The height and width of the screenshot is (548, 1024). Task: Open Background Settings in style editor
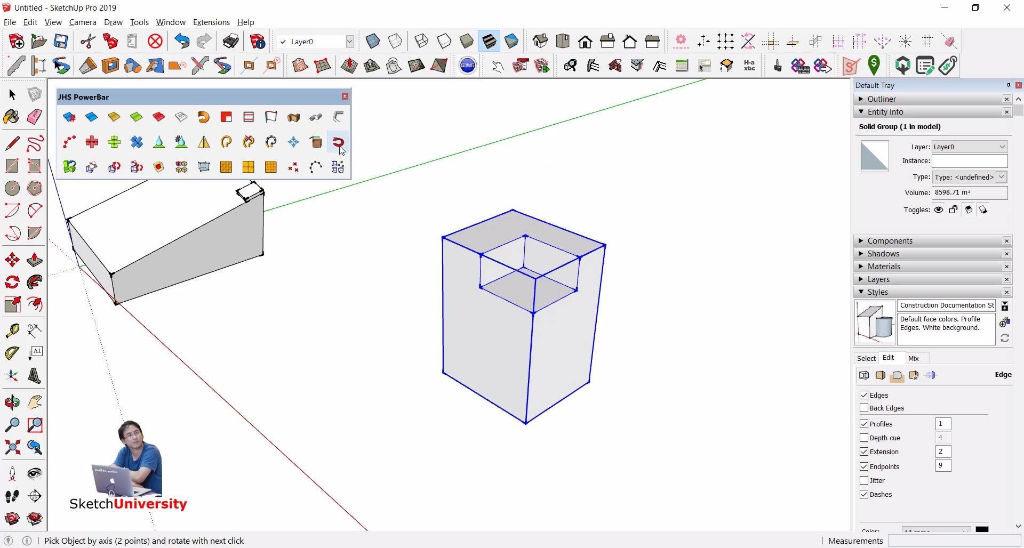coord(897,375)
